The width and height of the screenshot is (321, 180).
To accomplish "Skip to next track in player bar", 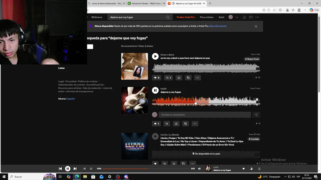I will pos(75,169).
